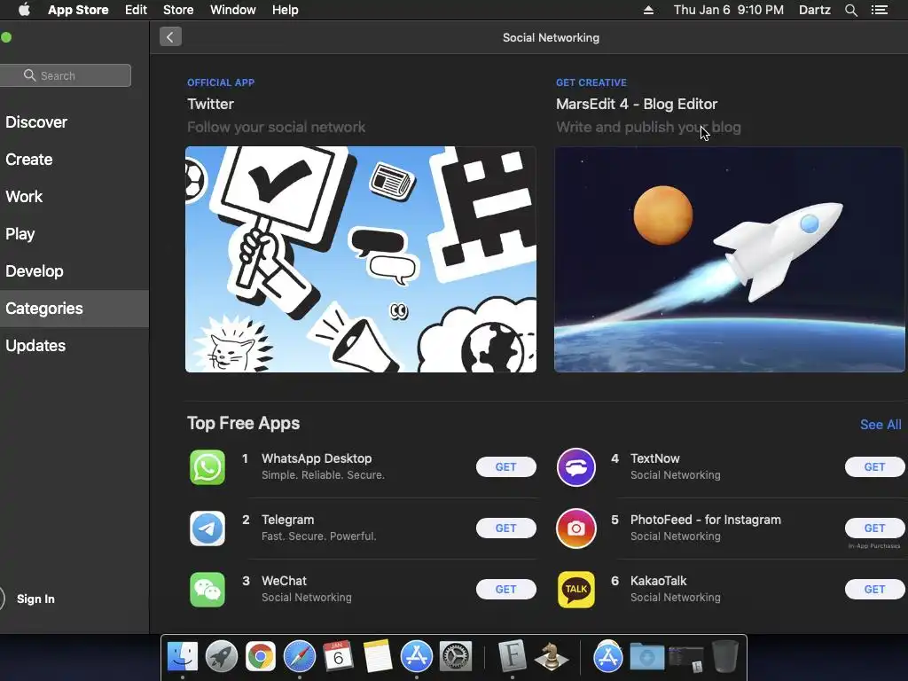This screenshot has width=908, height=681.
Task: Select Updates in the sidebar
Action: point(74,346)
